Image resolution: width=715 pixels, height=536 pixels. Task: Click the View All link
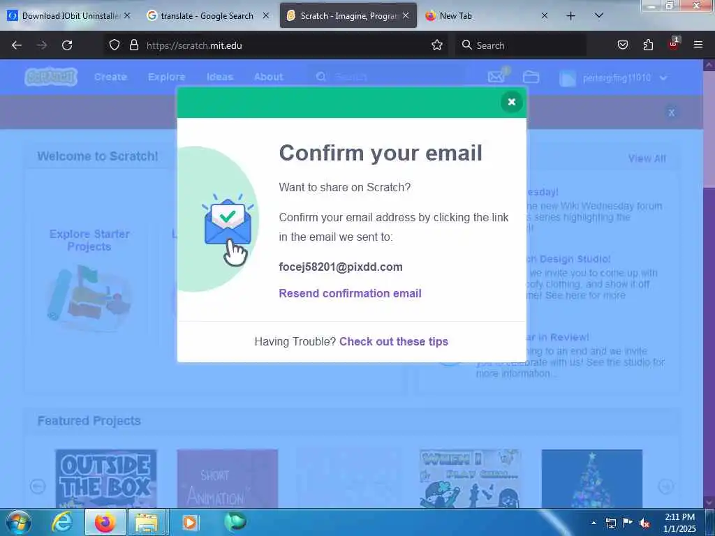647,158
